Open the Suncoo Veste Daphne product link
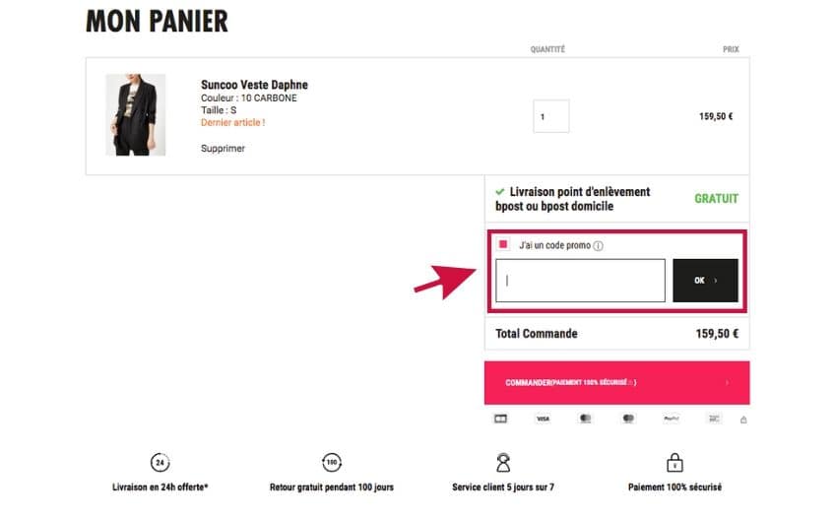The width and height of the screenshot is (834, 517). [254, 85]
